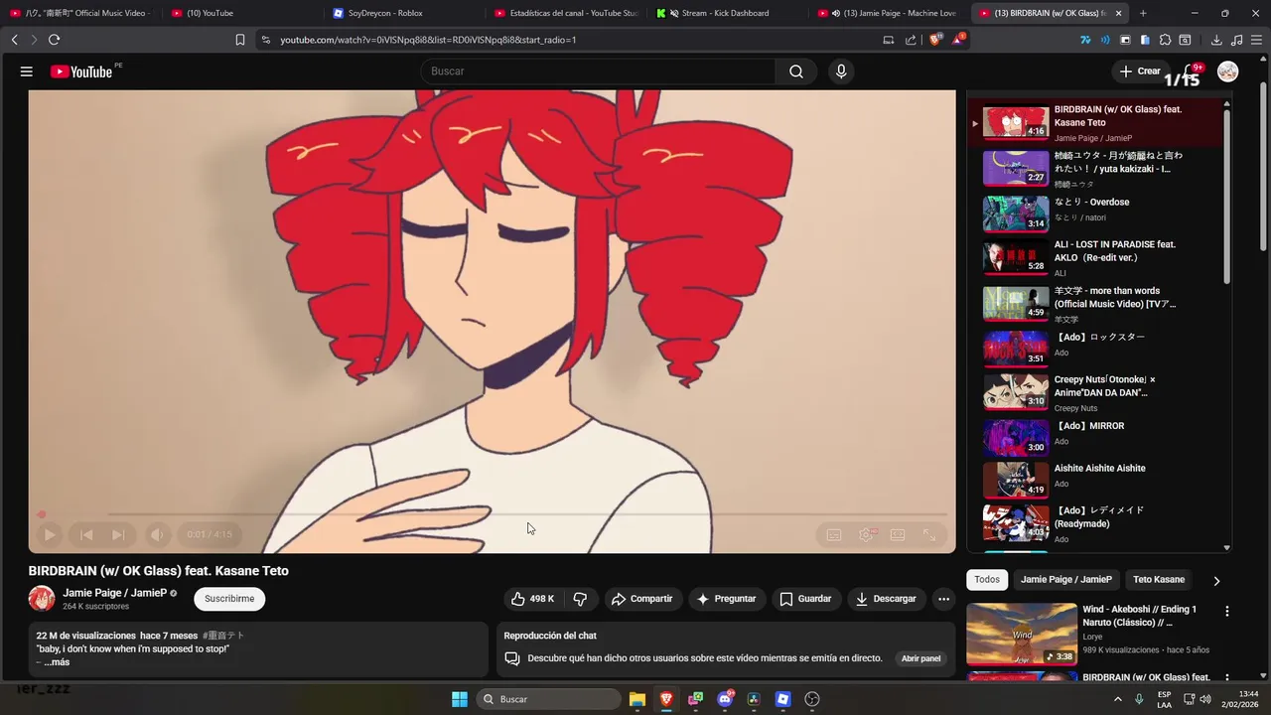Switch to Jamie Paige - Machine Love tab
The width and height of the screenshot is (1271, 715).
click(x=889, y=13)
